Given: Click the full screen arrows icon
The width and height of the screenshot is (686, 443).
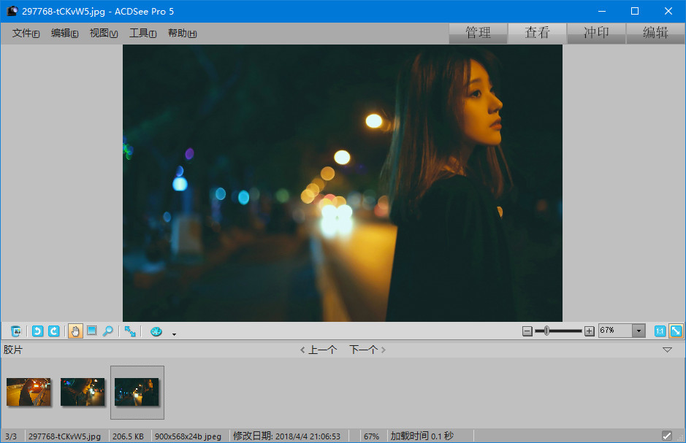Looking at the screenshot, I should point(130,331).
